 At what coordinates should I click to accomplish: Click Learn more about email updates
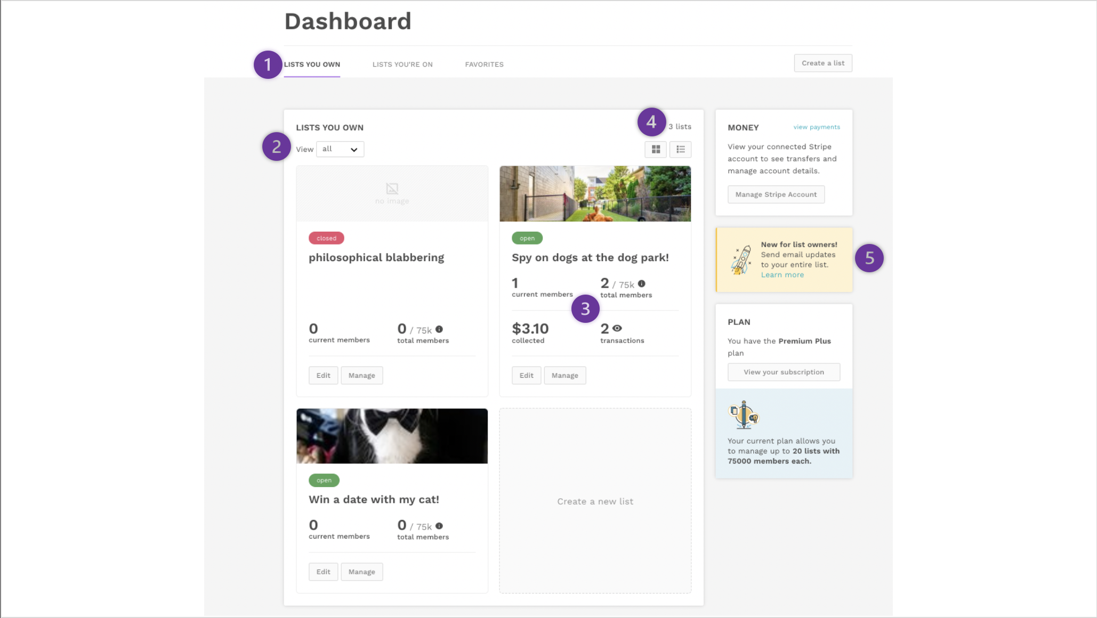click(782, 275)
